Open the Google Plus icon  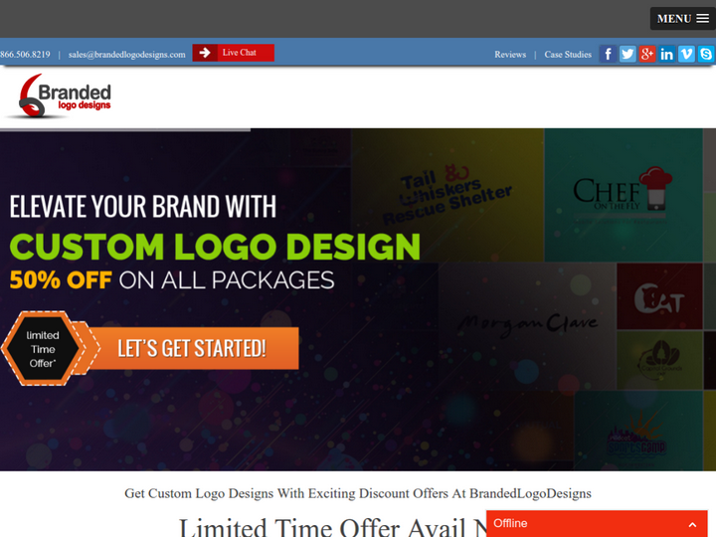pos(647,54)
